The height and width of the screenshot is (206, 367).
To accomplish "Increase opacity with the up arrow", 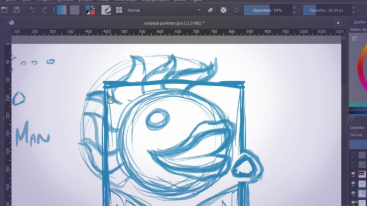I will 294,7.
